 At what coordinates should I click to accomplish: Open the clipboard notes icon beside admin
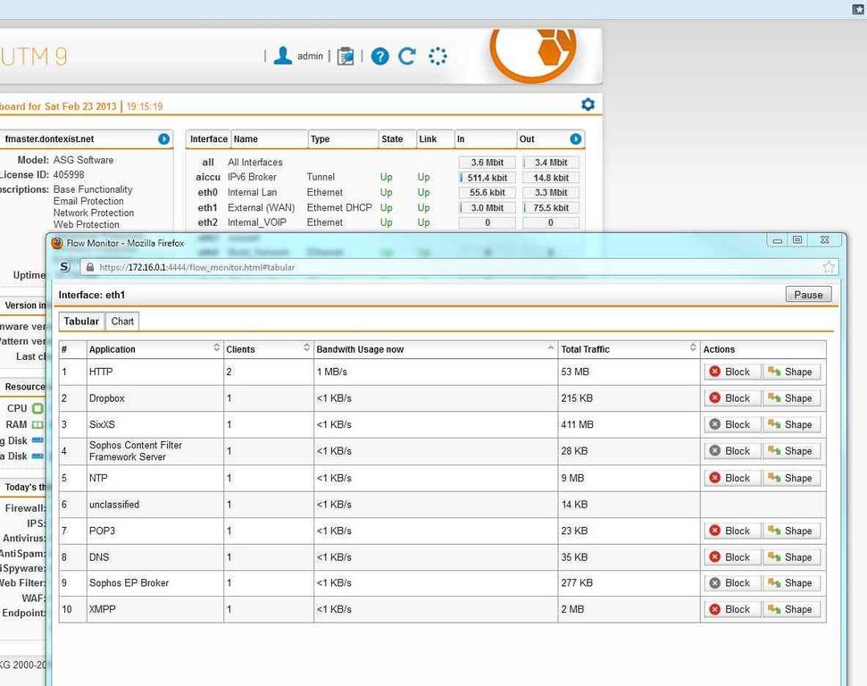(346, 56)
